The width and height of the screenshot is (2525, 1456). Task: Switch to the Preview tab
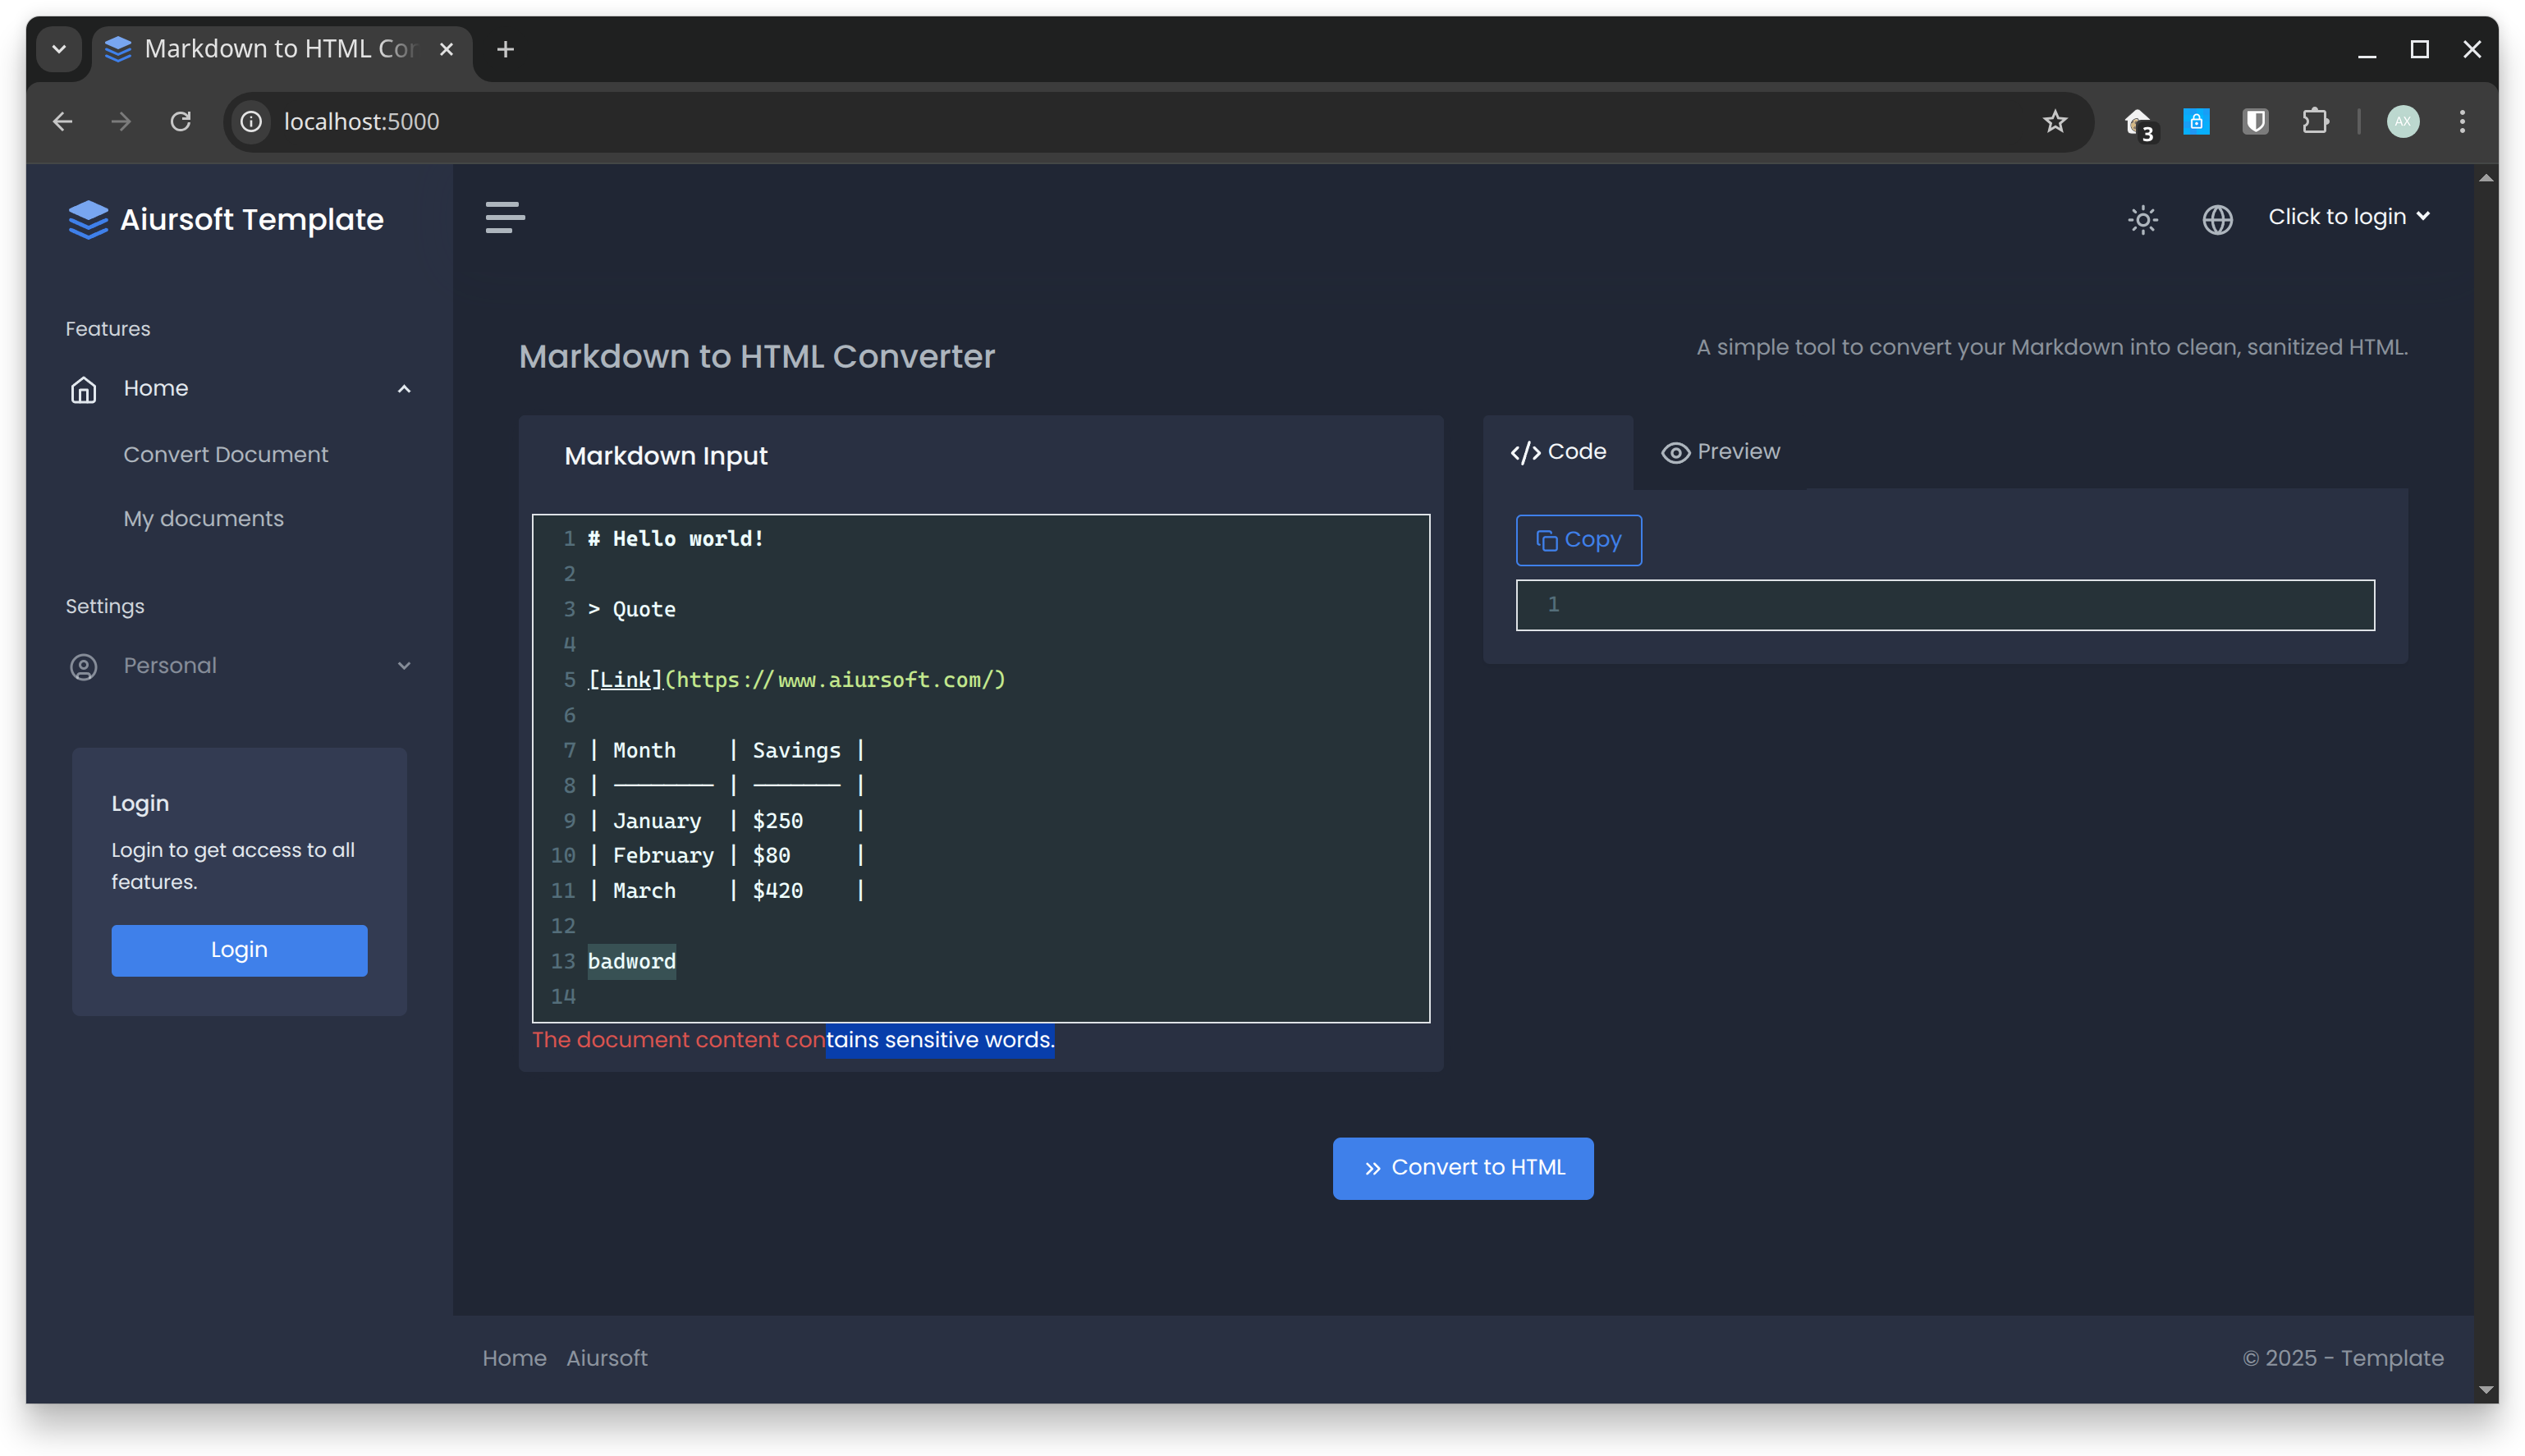1720,452
